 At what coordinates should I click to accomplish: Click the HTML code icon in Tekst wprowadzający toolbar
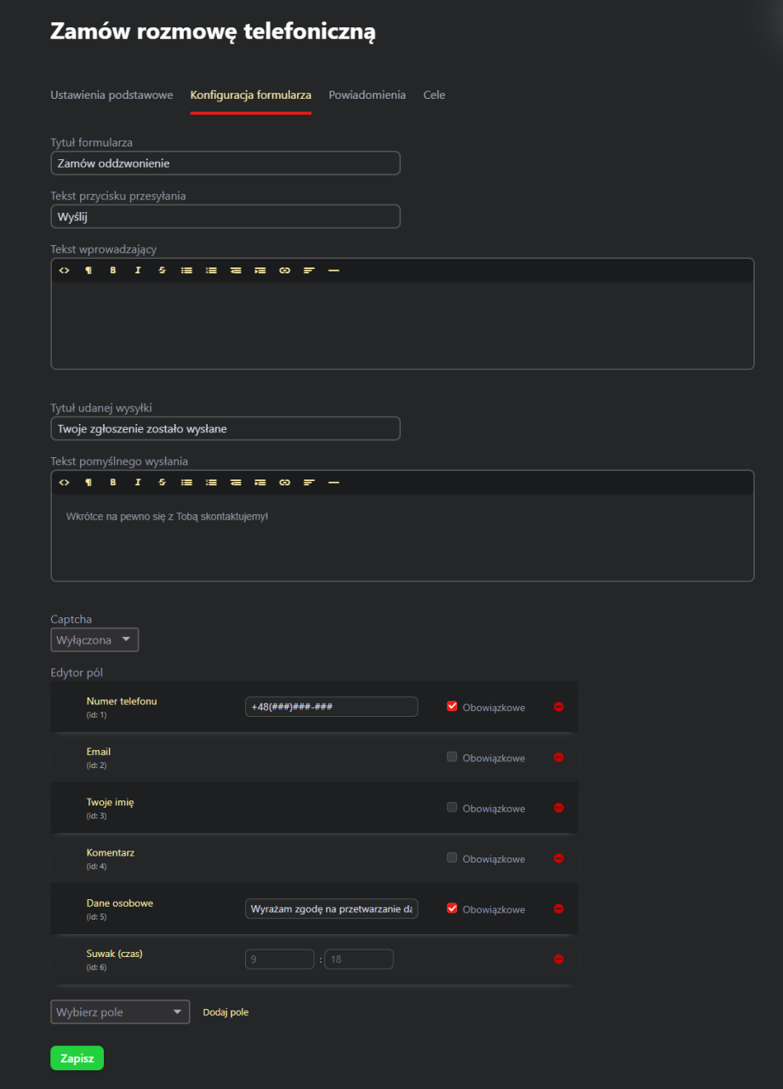tap(64, 271)
